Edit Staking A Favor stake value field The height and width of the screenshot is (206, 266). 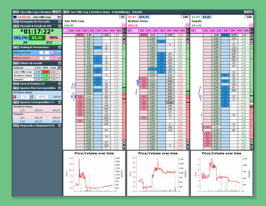coord(44,52)
